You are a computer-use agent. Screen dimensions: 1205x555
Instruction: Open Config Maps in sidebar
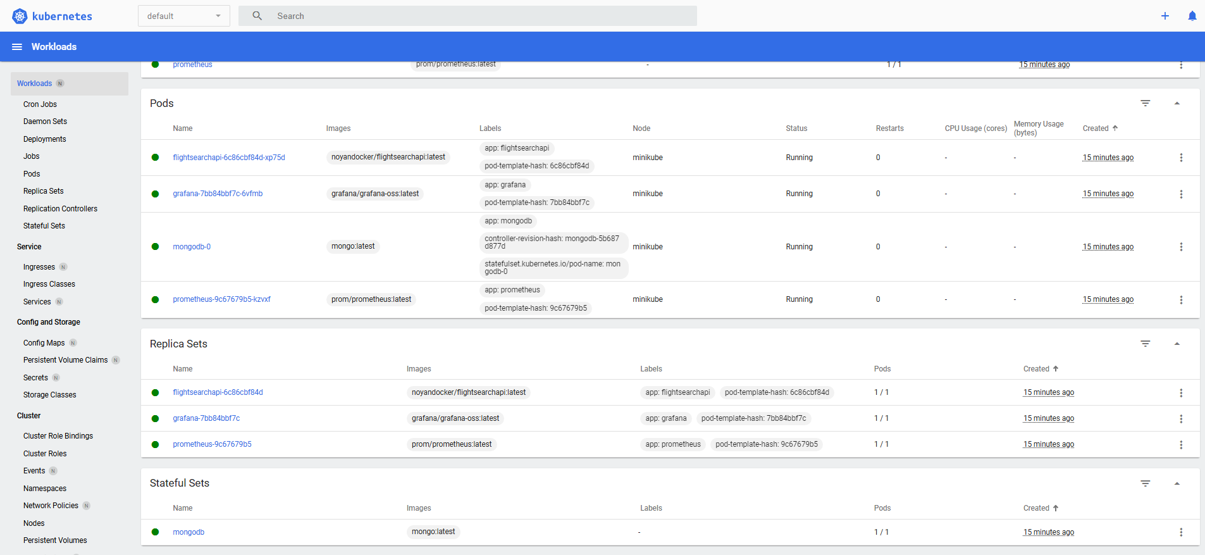click(44, 343)
